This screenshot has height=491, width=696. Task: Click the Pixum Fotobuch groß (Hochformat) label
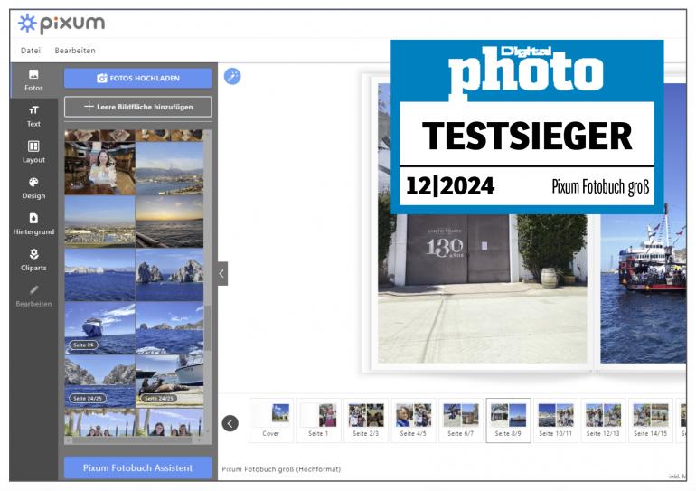(x=281, y=469)
